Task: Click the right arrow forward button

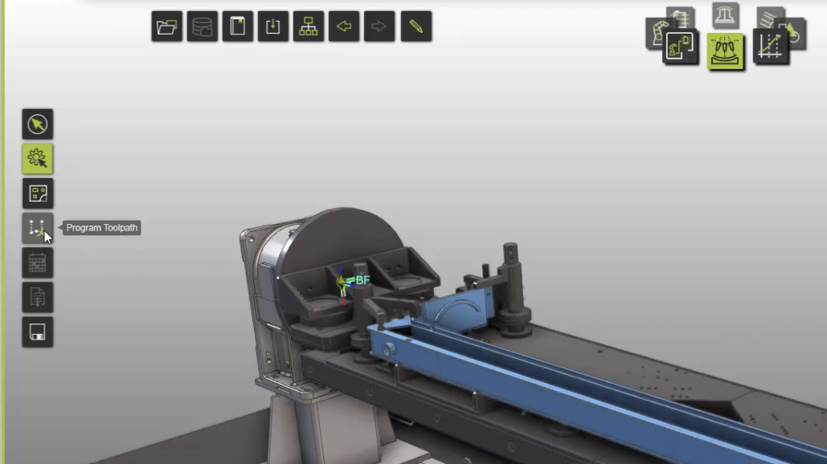Action: [379, 26]
